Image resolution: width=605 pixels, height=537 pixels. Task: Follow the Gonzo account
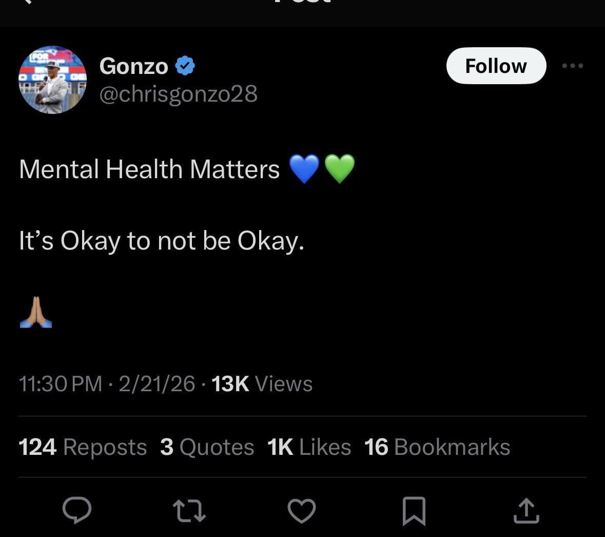point(496,66)
